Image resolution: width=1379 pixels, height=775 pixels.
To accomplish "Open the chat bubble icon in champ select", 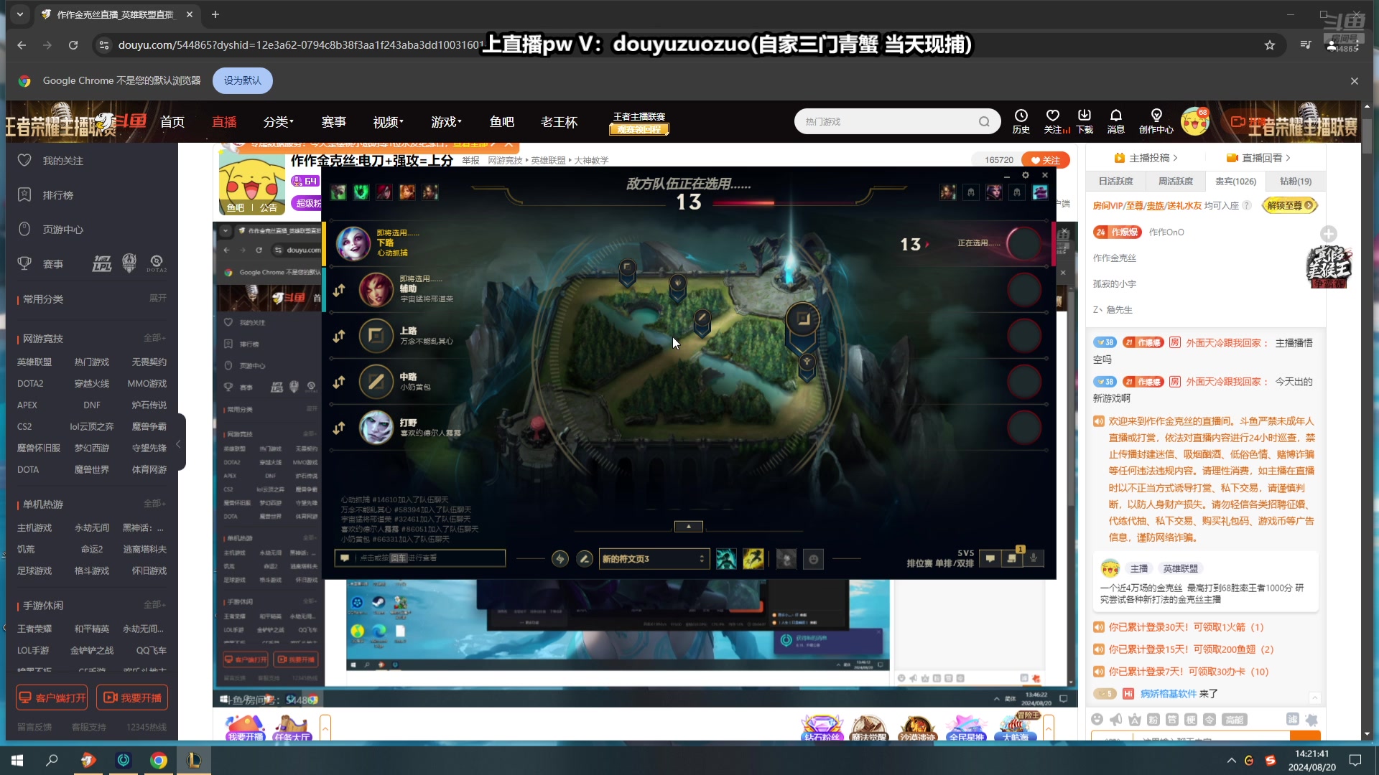I will [990, 558].
